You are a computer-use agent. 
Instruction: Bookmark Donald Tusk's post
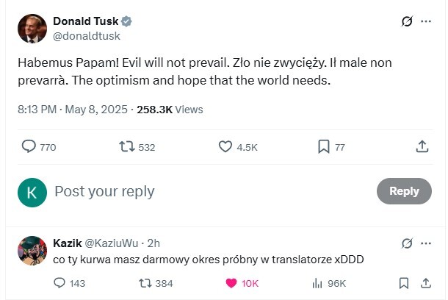[x=324, y=147]
